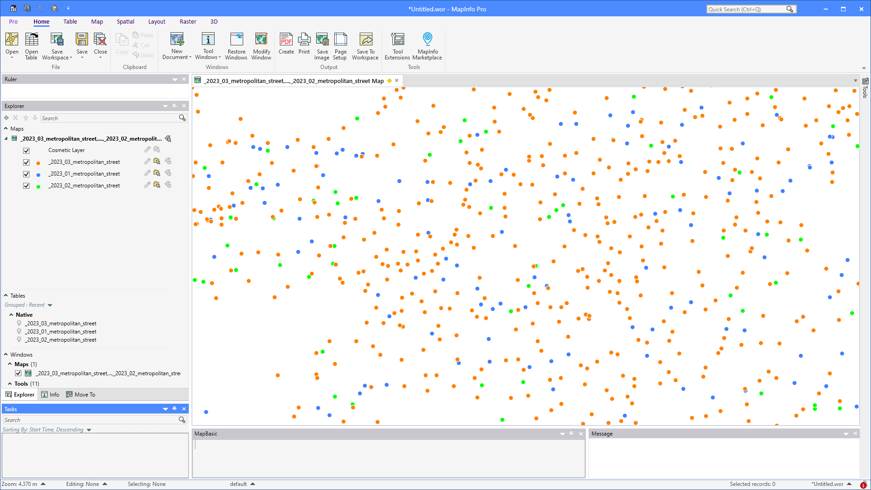Collapse the Native tables group

11,314
